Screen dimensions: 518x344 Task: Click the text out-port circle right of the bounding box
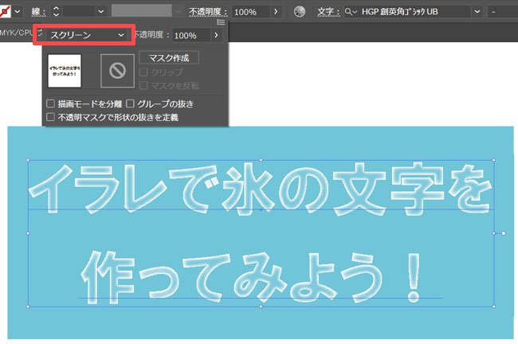click(x=504, y=233)
